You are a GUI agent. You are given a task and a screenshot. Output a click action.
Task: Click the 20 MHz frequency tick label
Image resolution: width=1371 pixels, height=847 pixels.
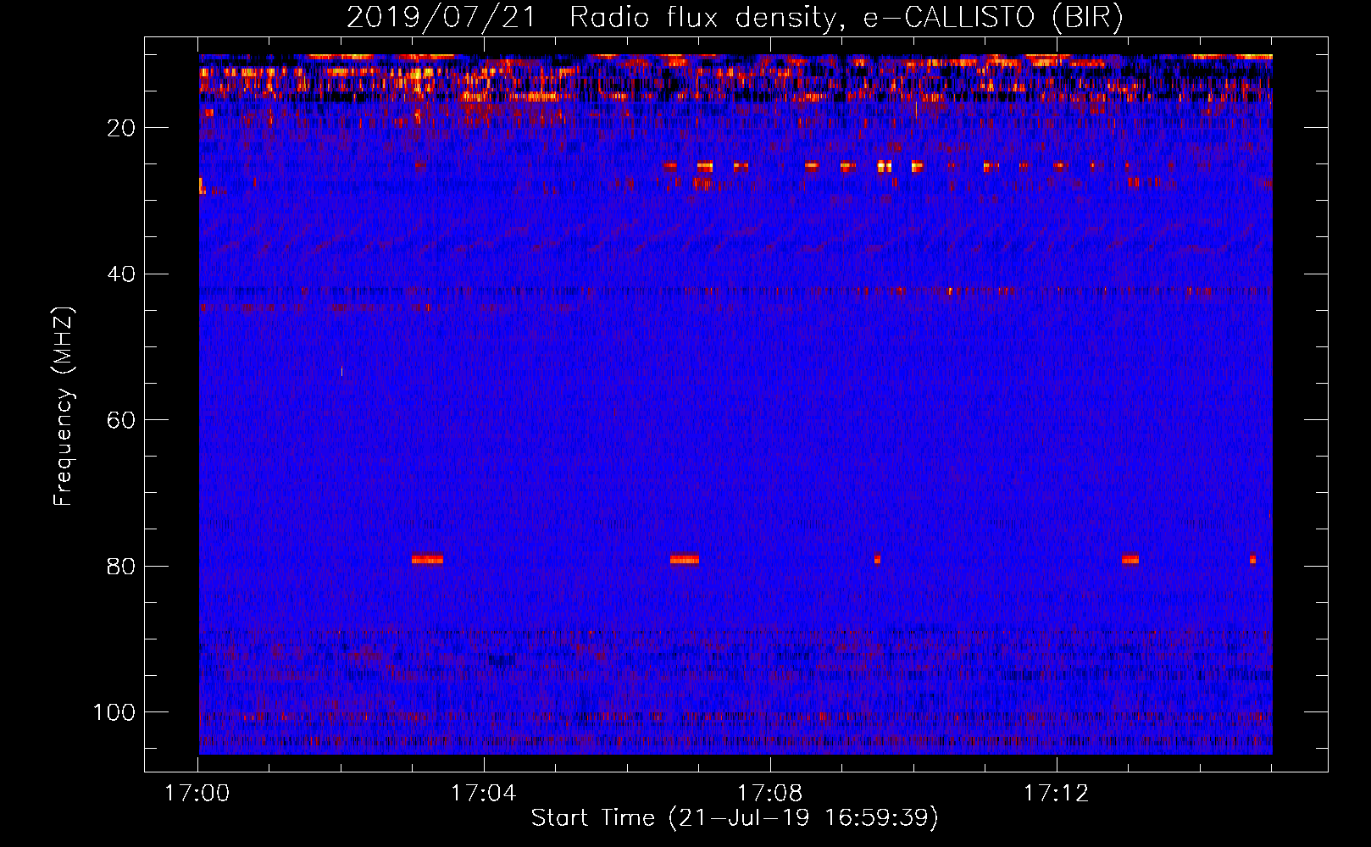121,128
